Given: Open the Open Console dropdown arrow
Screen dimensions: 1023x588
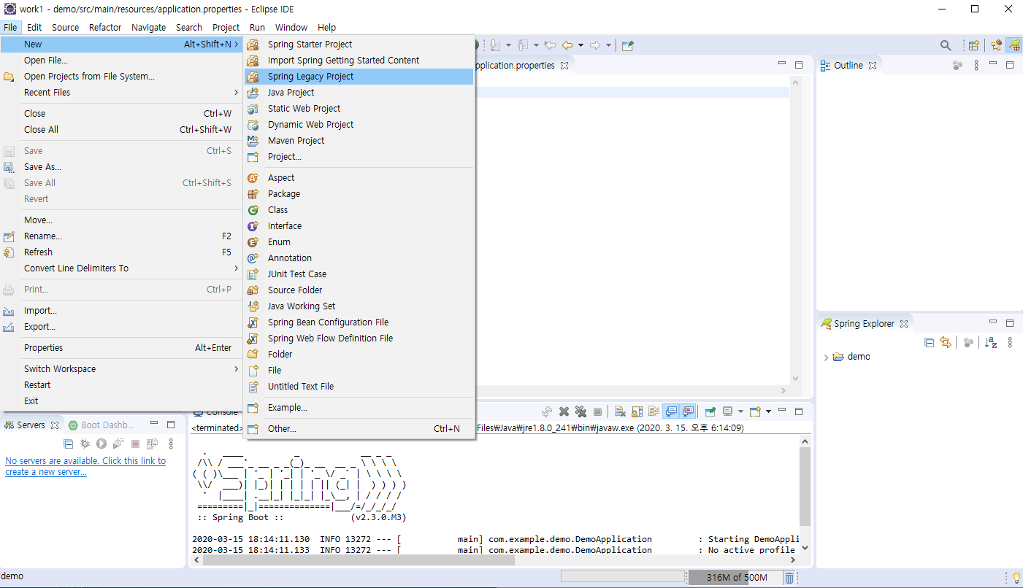Looking at the screenshot, I should click(x=767, y=411).
